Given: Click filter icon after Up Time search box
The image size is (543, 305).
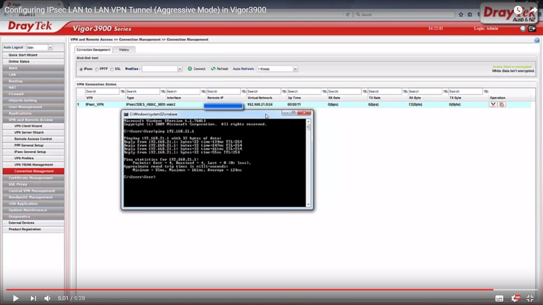Looking at the screenshot, I should pyautogui.click(x=325, y=91).
